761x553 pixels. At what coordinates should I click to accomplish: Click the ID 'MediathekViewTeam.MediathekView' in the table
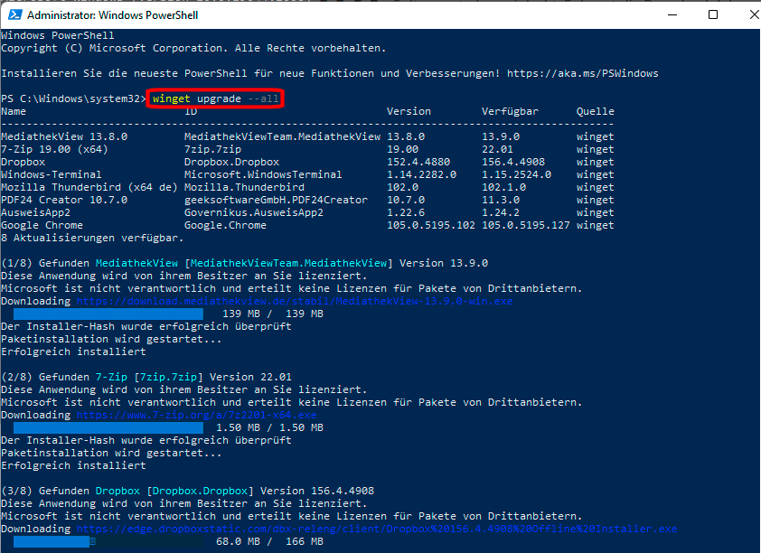[283, 136]
